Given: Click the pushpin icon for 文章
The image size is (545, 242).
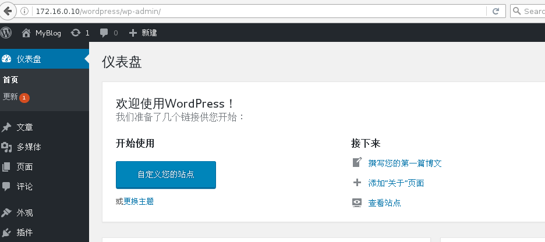Looking at the screenshot, I should (6, 127).
